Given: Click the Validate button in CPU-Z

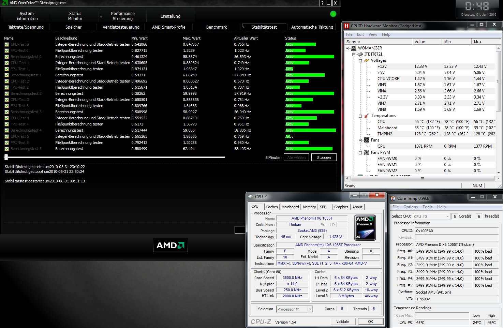Looking at the screenshot, I should pyautogui.click(x=343, y=322).
